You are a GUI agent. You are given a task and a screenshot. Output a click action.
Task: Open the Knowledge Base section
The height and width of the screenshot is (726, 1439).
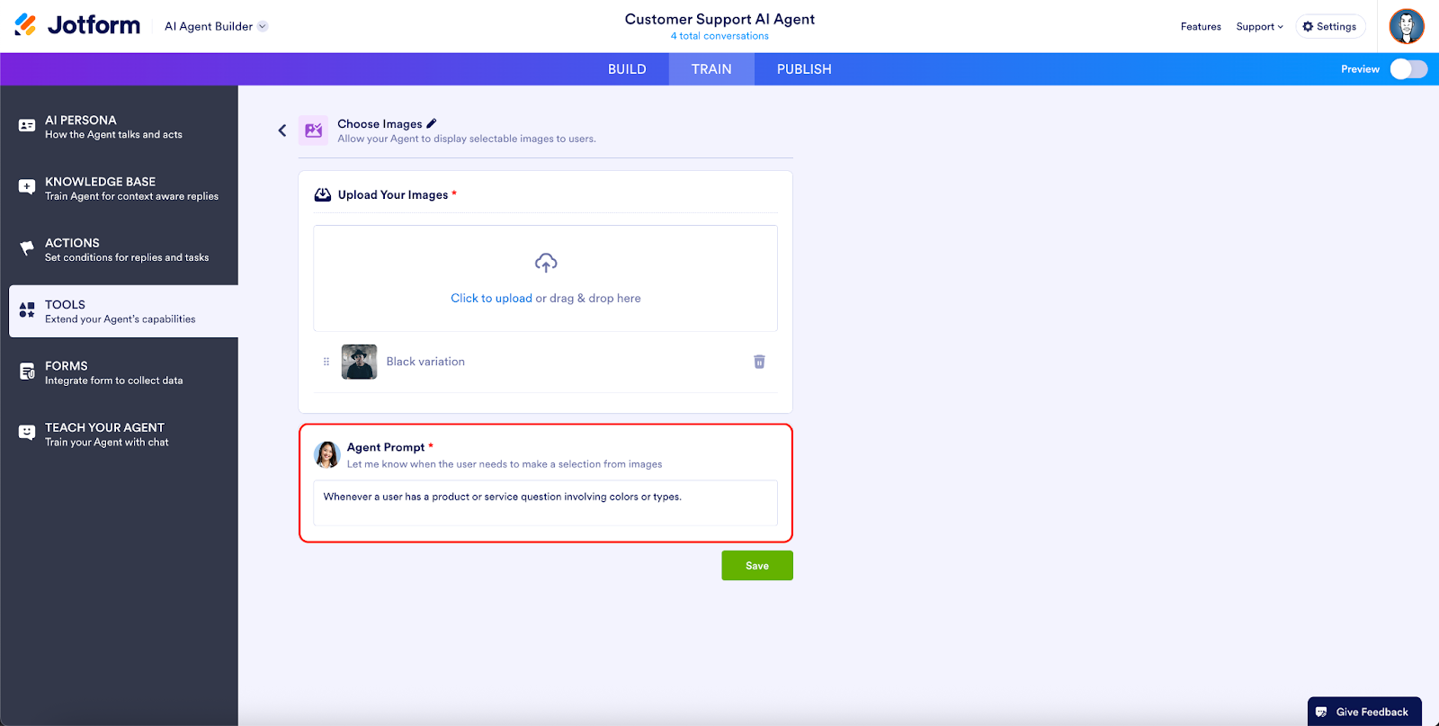119,188
